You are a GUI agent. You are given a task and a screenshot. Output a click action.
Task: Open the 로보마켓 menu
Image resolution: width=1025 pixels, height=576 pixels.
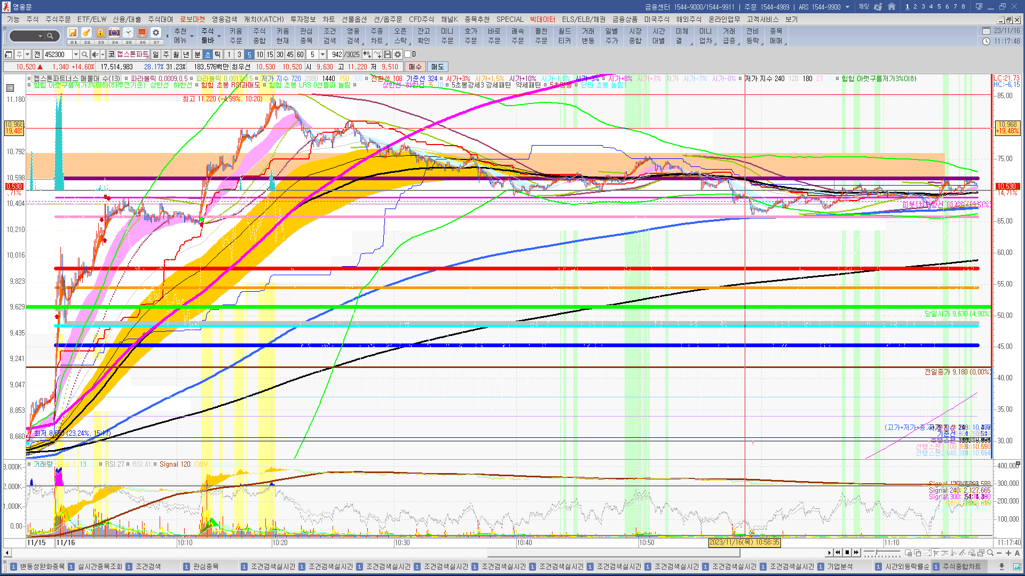pyautogui.click(x=192, y=19)
